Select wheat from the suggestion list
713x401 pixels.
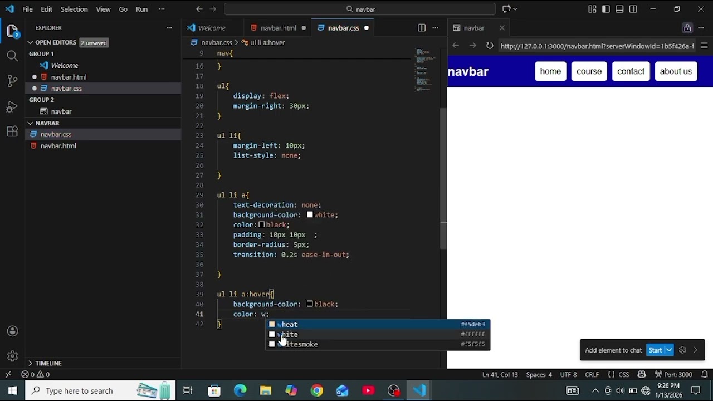378,324
